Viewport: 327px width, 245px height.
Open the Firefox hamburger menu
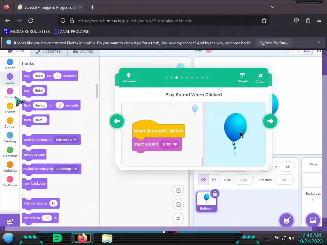pos(319,20)
